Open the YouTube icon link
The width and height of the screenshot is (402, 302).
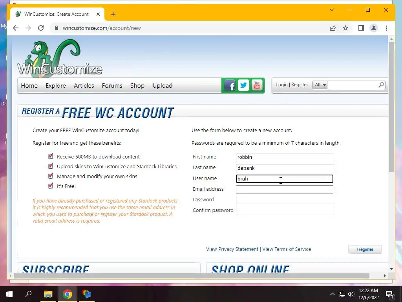point(257,85)
